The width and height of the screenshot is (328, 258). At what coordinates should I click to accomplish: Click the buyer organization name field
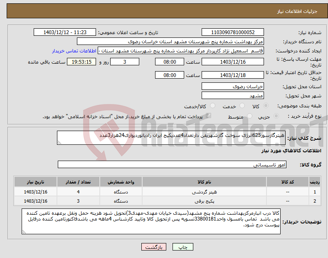point(170,42)
